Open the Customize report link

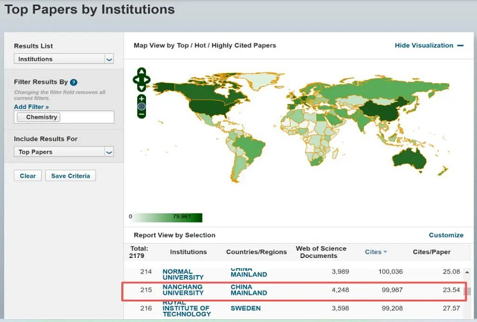pyautogui.click(x=446, y=235)
